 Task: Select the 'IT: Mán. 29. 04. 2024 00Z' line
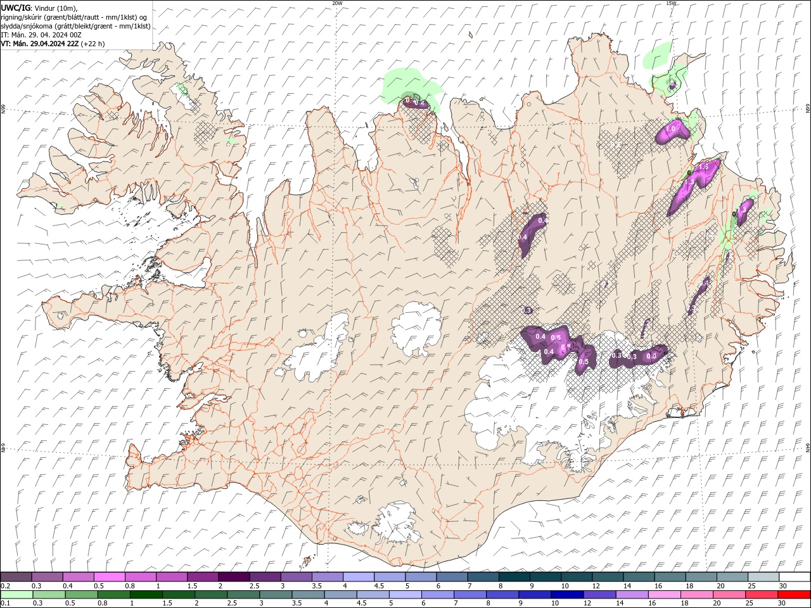click(42, 35)
